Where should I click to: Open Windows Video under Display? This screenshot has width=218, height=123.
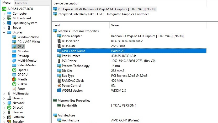click(28, 37)
